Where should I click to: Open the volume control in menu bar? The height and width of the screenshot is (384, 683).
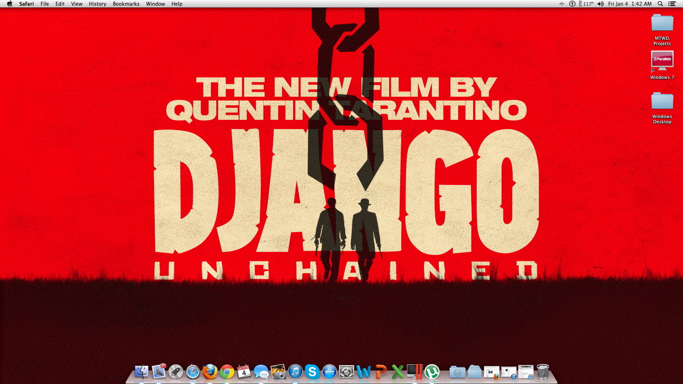[x=600, y=4]
